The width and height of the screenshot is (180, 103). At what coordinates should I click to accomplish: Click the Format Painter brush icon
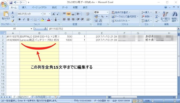pos(13,21)
